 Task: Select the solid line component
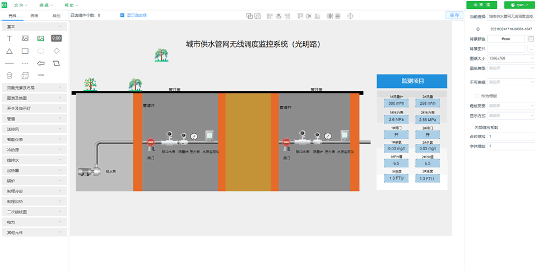[10, 63]
